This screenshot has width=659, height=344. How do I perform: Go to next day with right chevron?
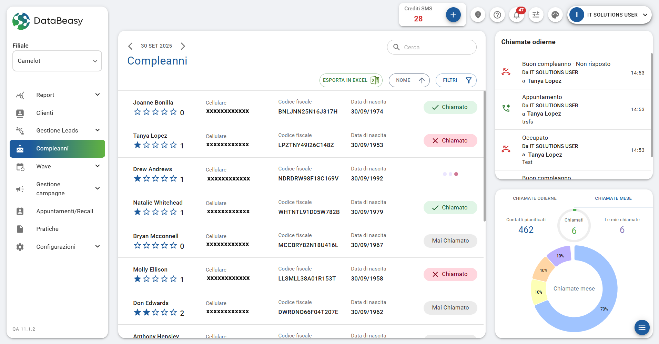(183, 46)
